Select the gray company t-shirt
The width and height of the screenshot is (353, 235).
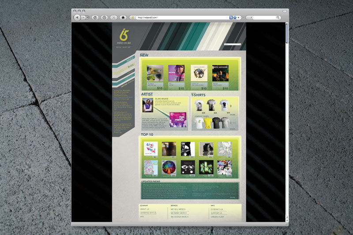[x=225, y=123]
